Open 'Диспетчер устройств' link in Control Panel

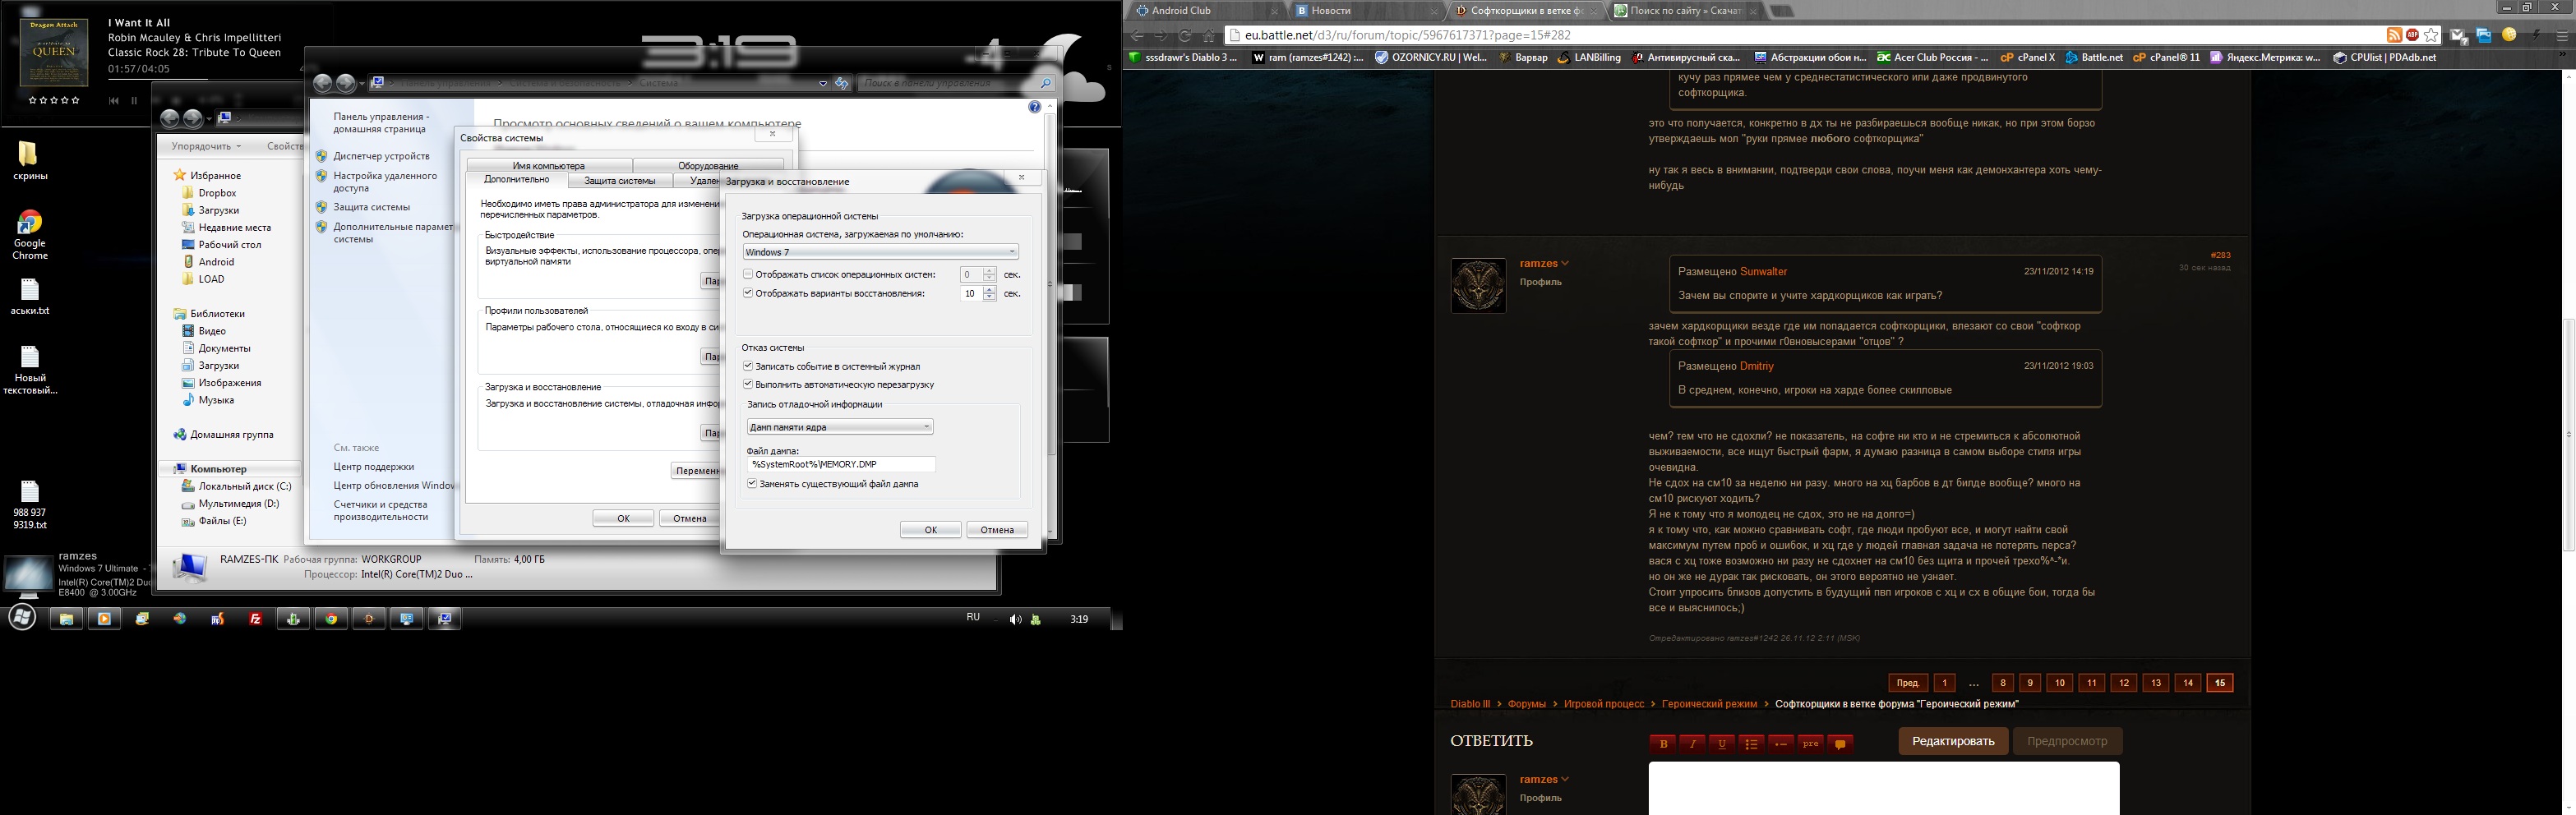[x=382, y=156]
